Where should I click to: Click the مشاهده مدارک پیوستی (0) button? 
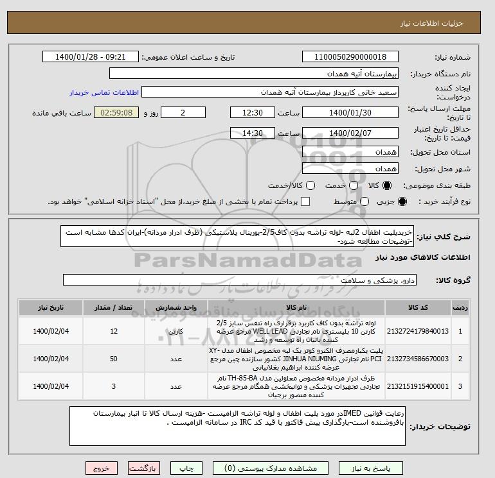271,468
